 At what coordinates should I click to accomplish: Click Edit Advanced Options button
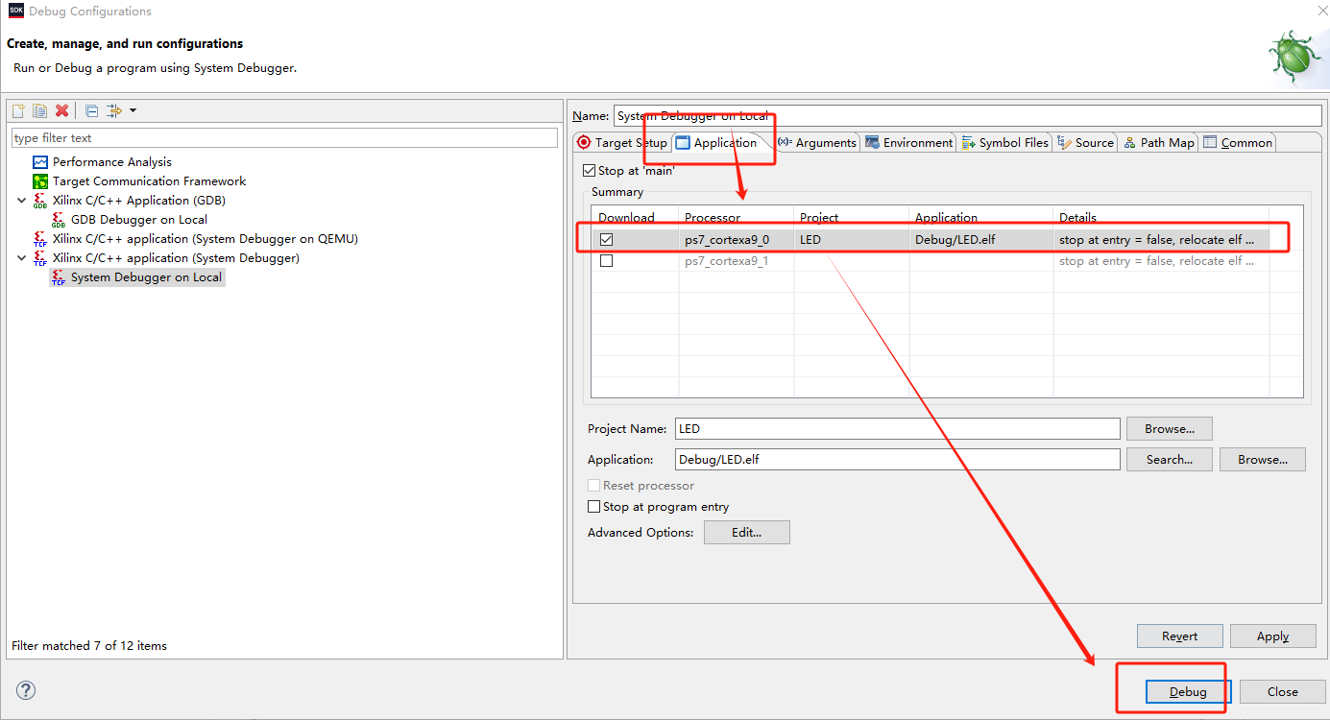[x=747, y=533]
